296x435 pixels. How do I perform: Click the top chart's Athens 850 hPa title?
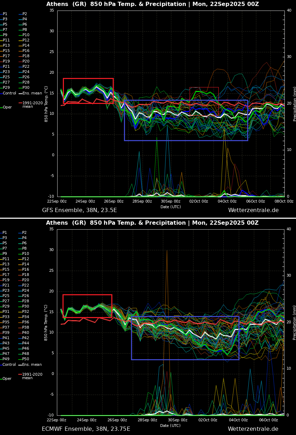[152, 4]
